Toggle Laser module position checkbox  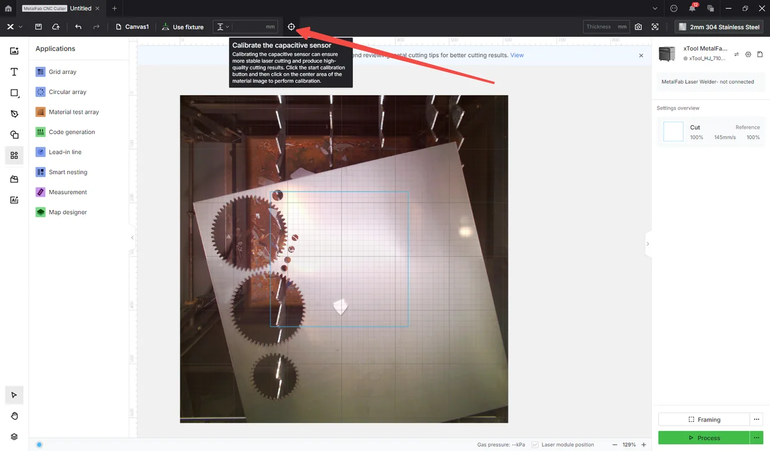pos(535,445)
